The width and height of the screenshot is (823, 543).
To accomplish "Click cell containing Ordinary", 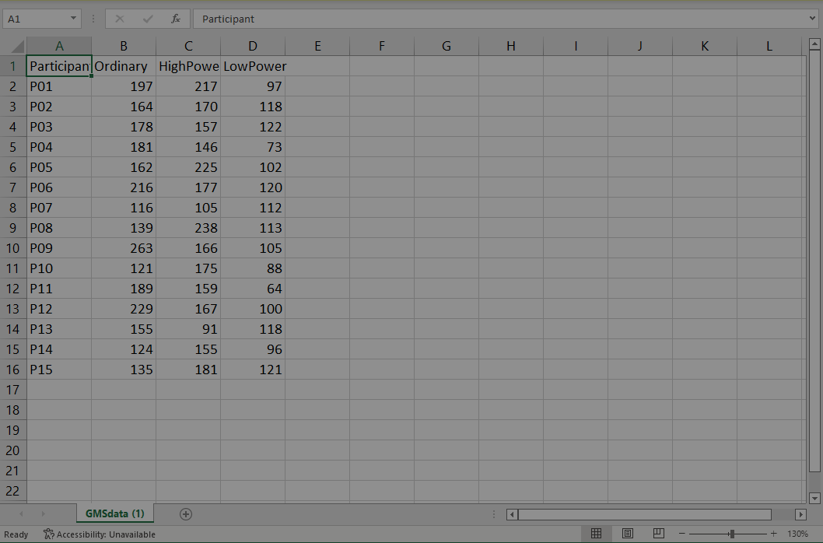I will coord(124,66).
